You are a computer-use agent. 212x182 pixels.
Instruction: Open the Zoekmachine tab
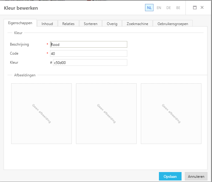coord(138,24)
